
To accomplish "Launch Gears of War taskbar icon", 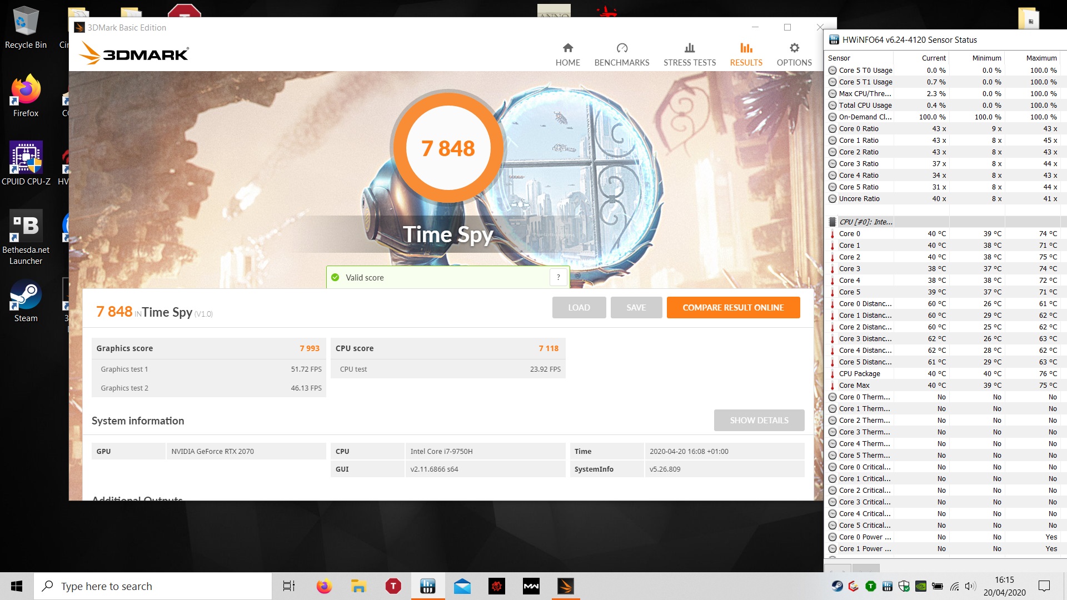I will (496, 586).
